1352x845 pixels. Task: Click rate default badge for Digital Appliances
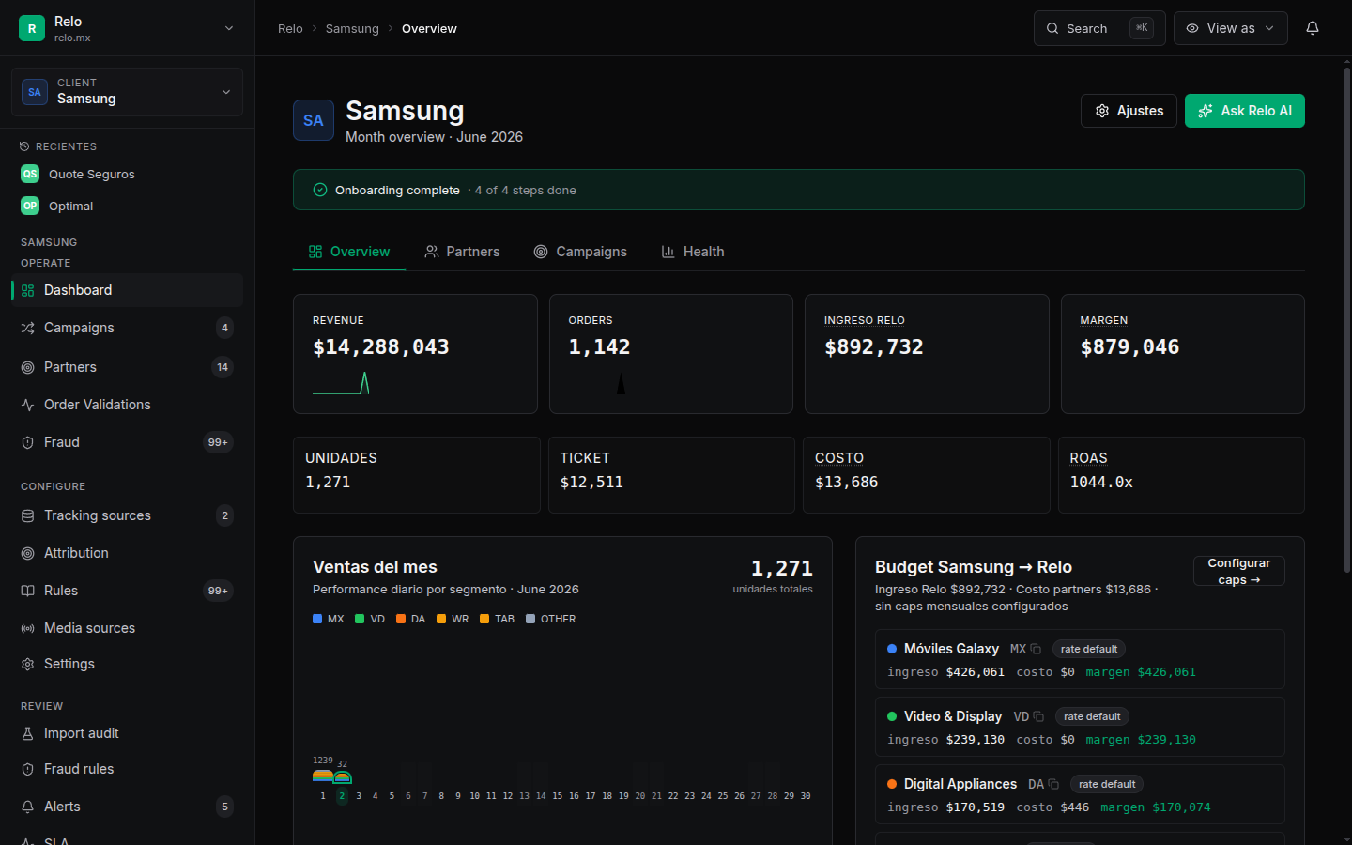point(1107,784)
